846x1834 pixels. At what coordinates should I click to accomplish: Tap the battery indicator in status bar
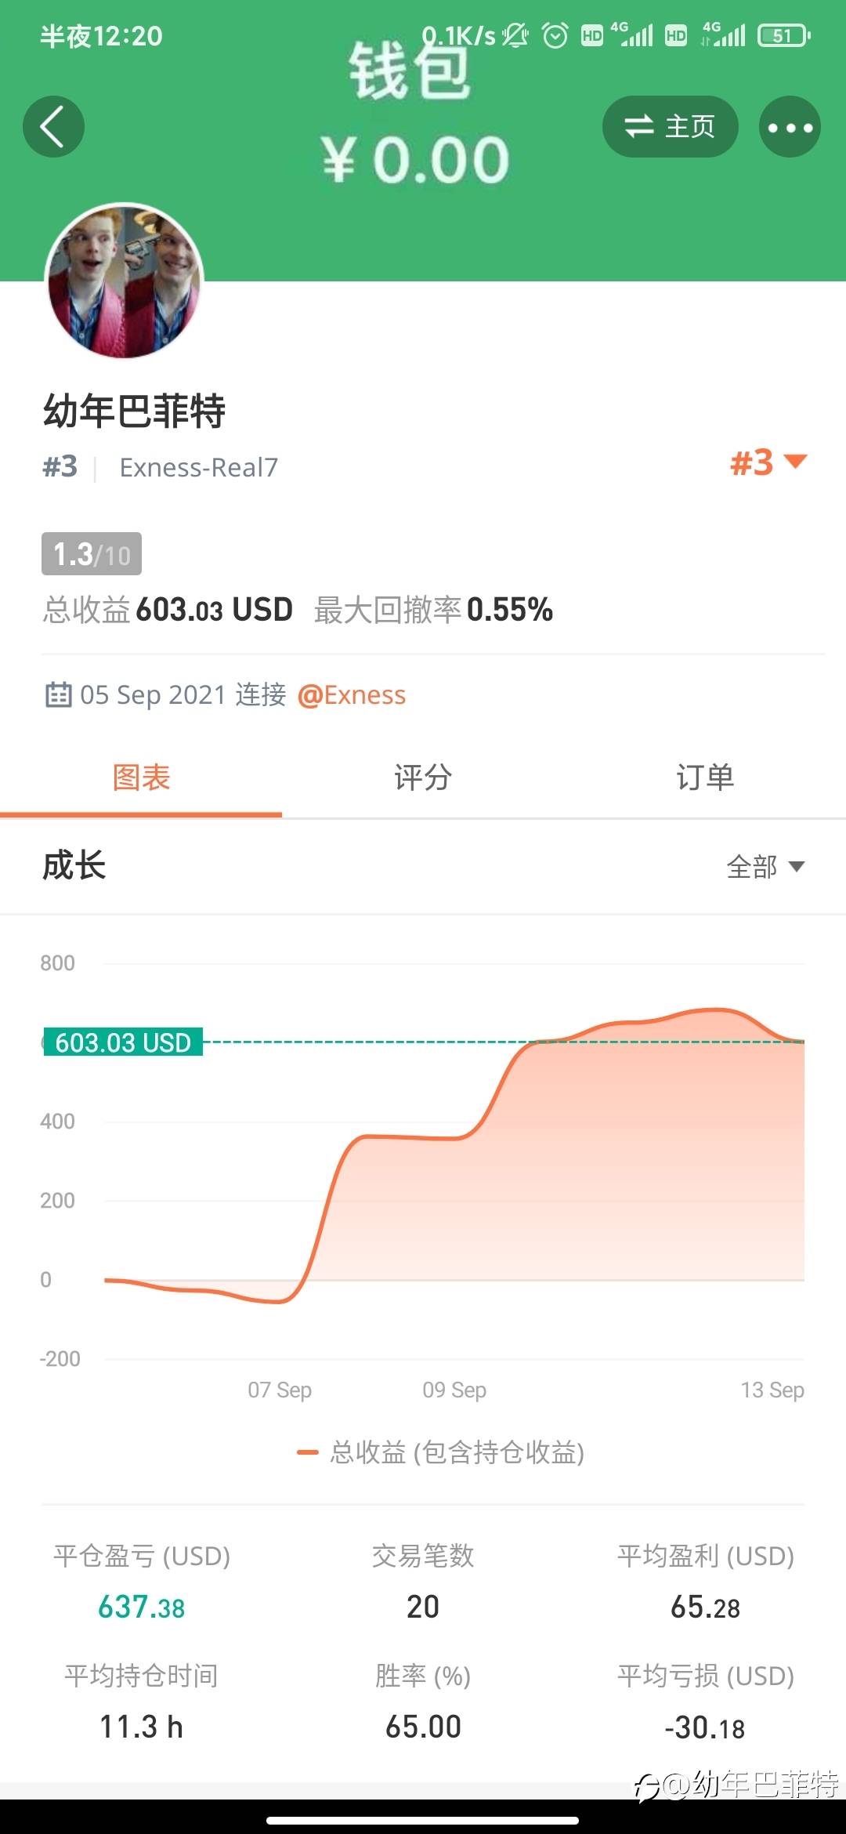[x=783, y=35]
